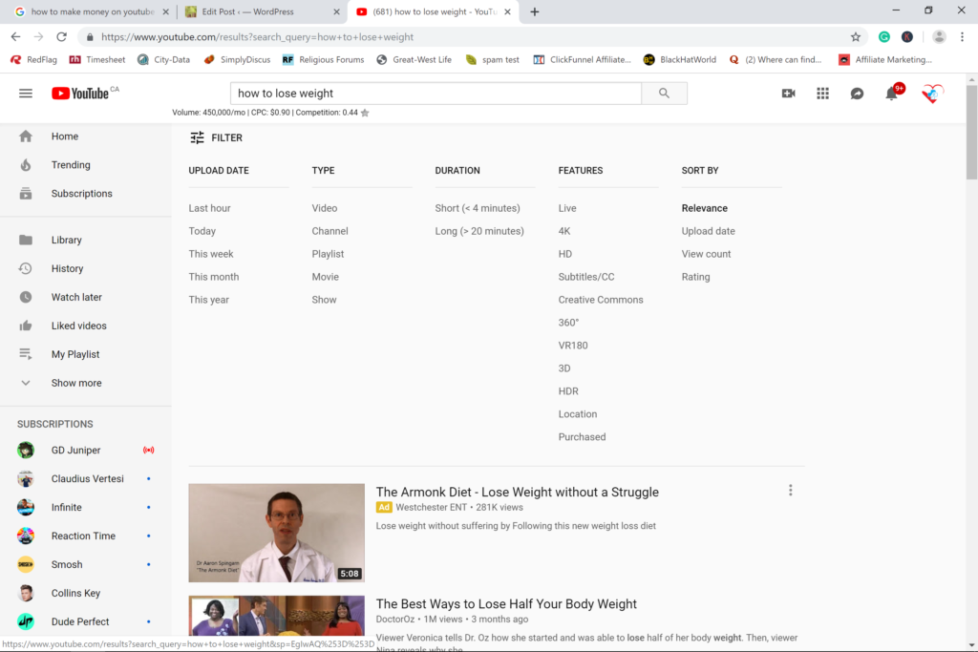This screenshot has width=978, height=652.
Task: Open the messages chat bubble icon
Action: coord(857,94)
